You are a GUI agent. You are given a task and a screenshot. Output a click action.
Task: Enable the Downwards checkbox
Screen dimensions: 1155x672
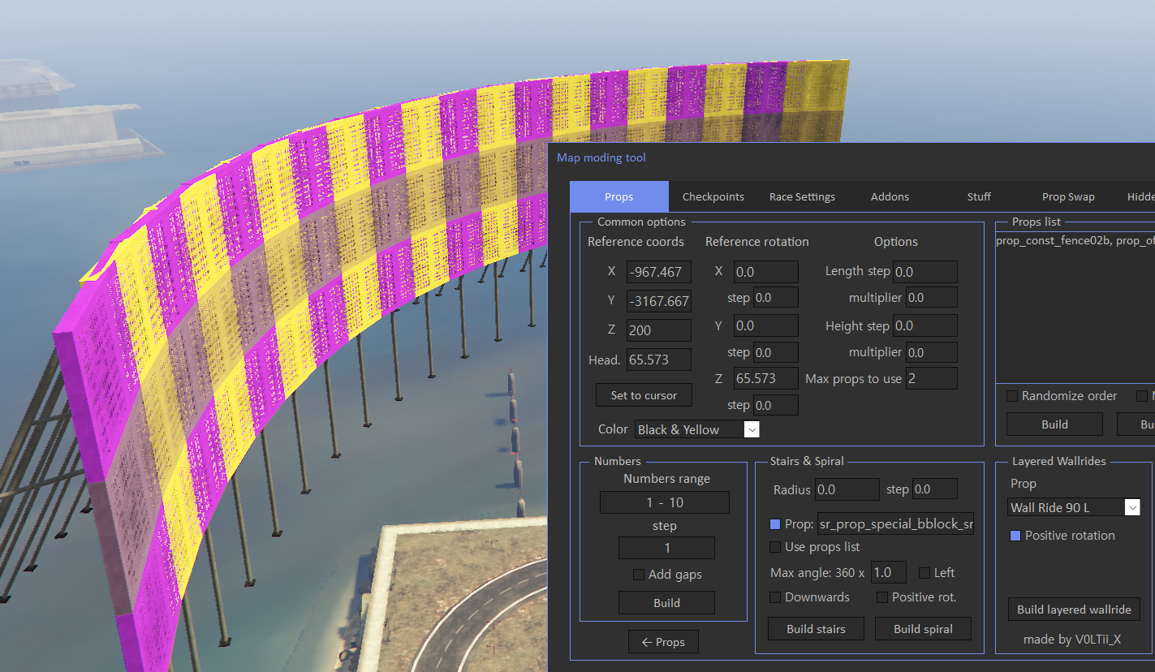pos(775,597)
